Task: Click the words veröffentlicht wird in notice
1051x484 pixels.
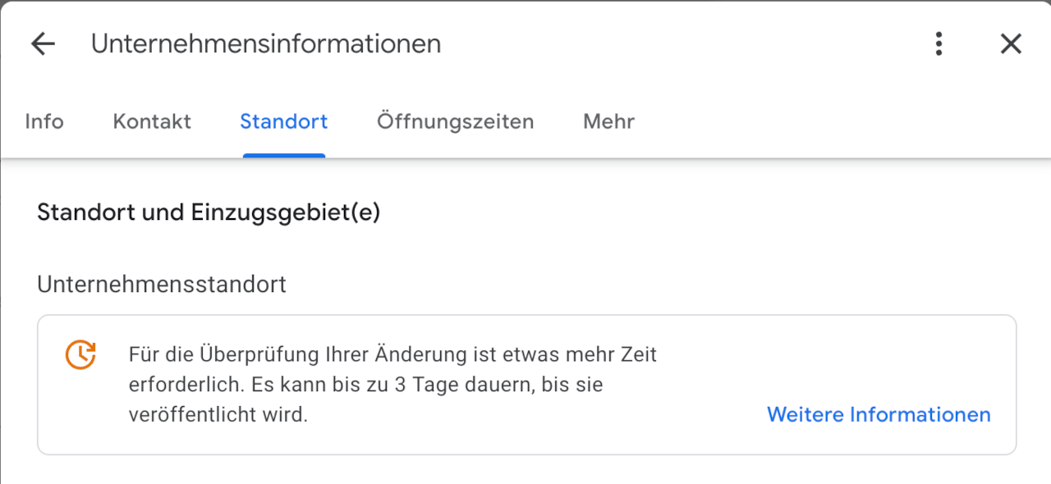Action: coord(218,415)
